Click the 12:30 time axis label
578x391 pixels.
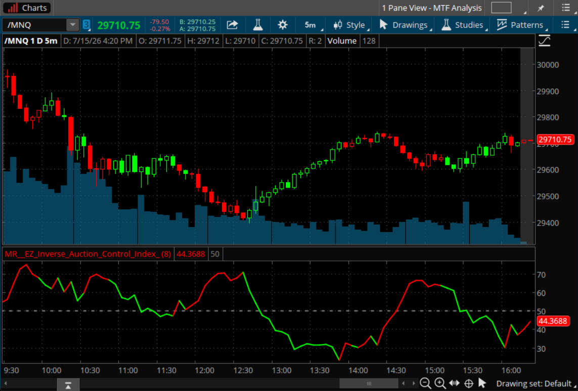click(x=243, y=370)
